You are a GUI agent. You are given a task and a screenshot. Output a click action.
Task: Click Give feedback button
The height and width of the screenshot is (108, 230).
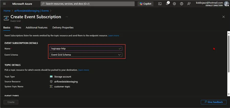214,102
